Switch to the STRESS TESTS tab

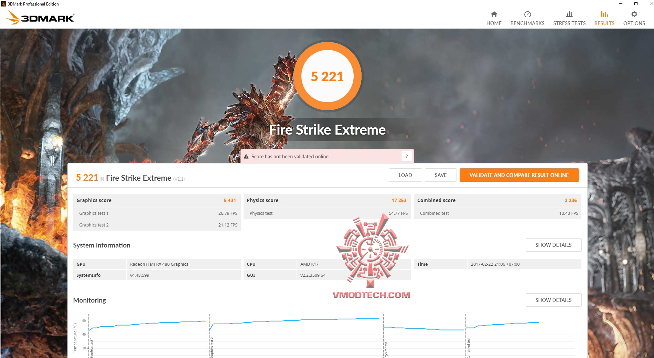(x=569, y=23)
